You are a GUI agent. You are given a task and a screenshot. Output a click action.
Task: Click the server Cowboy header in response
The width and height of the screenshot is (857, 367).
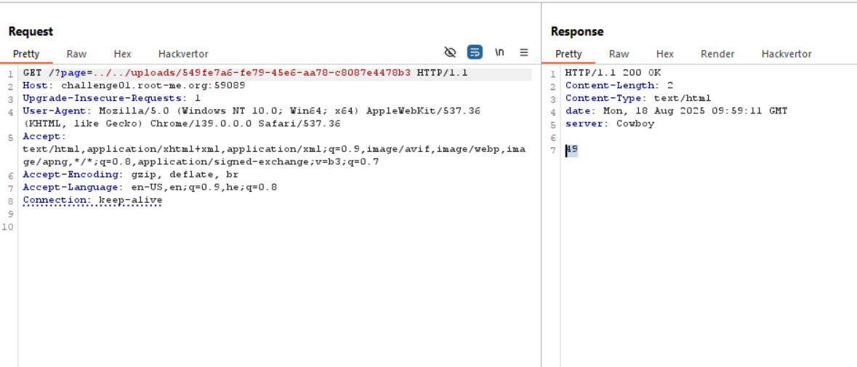click(x=609, y=124)
